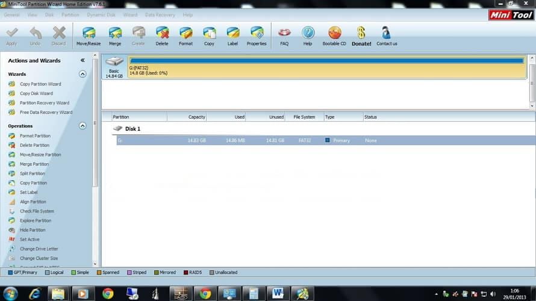Choose Hide Partition operation
This screenshot has height=301, width=536.
click(33, 231)
